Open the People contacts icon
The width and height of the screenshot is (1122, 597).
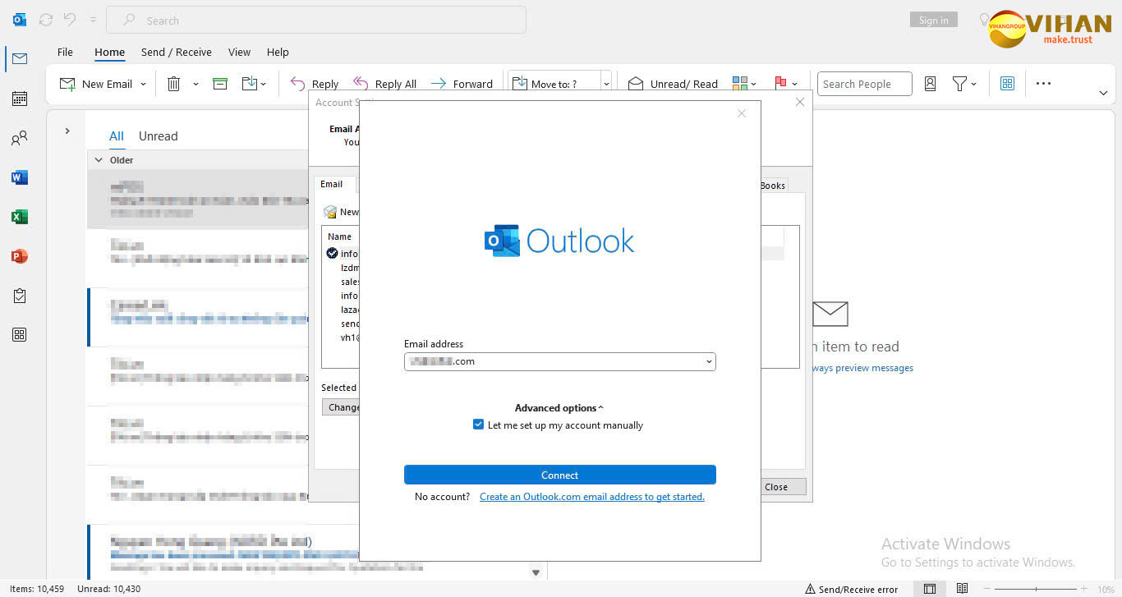pos(20,138)
